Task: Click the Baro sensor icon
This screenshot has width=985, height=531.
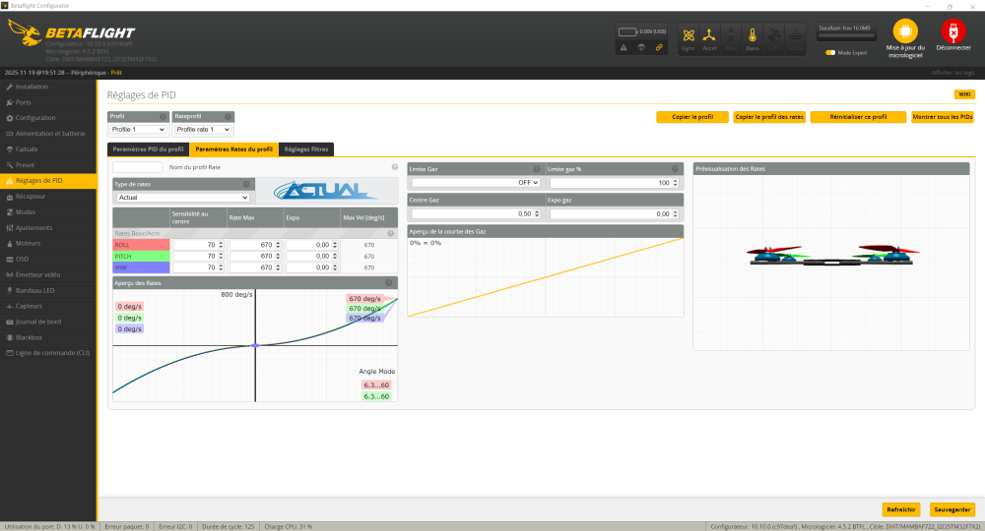Action: (x=753, y=37)
